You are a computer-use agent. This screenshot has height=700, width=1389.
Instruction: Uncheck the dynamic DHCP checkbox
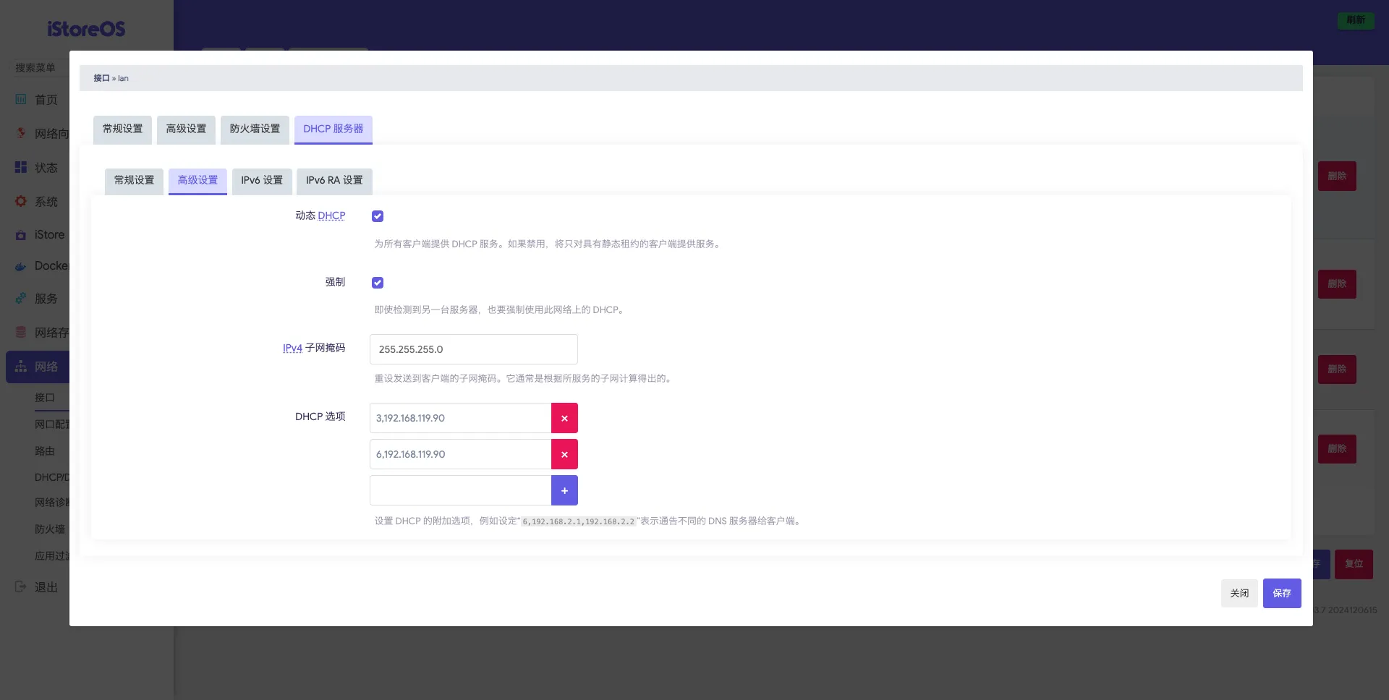[x=378, y=216]
